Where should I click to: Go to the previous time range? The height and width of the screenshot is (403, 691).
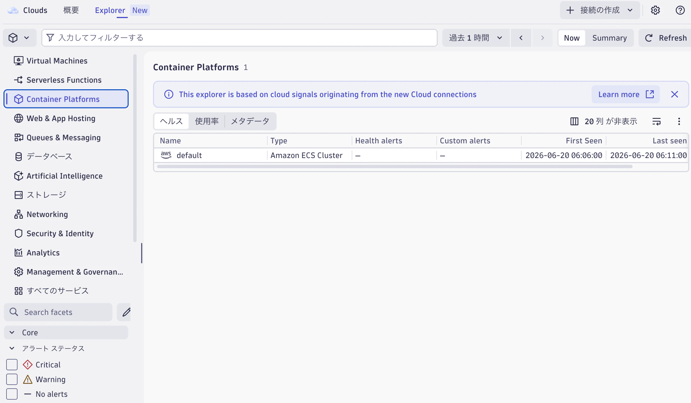click(521, 38)
